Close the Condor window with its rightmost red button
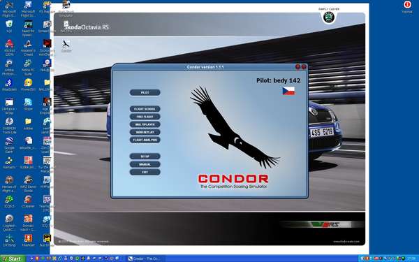Image resolution: width=419 pixels, height=262 pixels. (304, 66)
